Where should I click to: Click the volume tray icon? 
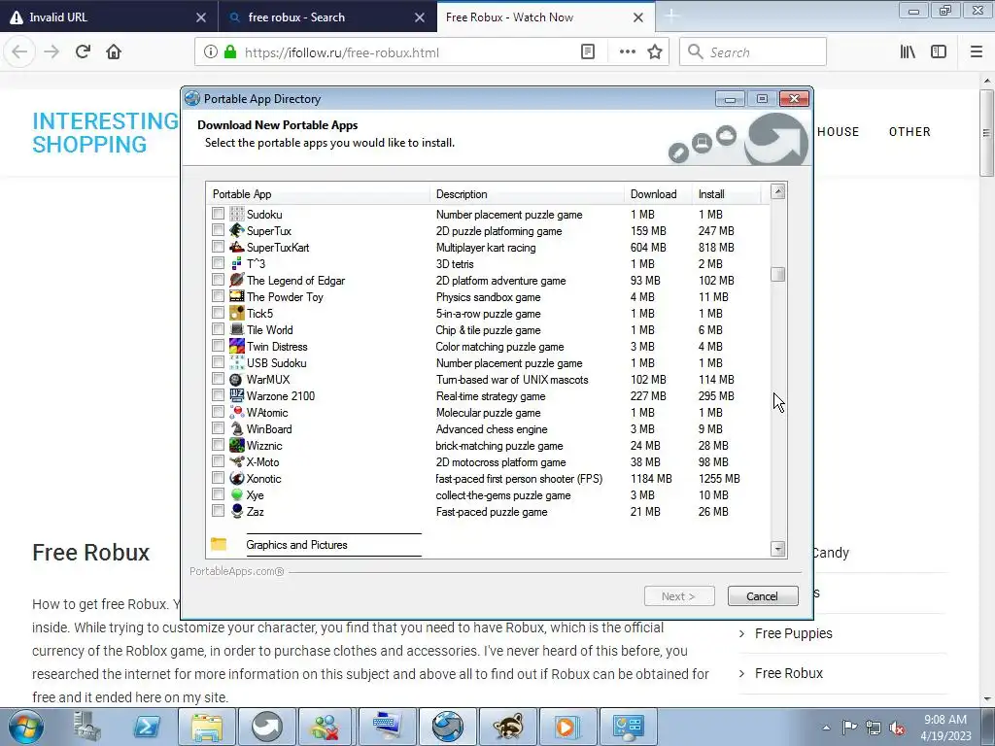click(897, 728)
